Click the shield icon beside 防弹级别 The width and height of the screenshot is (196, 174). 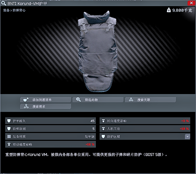(9, 129)
